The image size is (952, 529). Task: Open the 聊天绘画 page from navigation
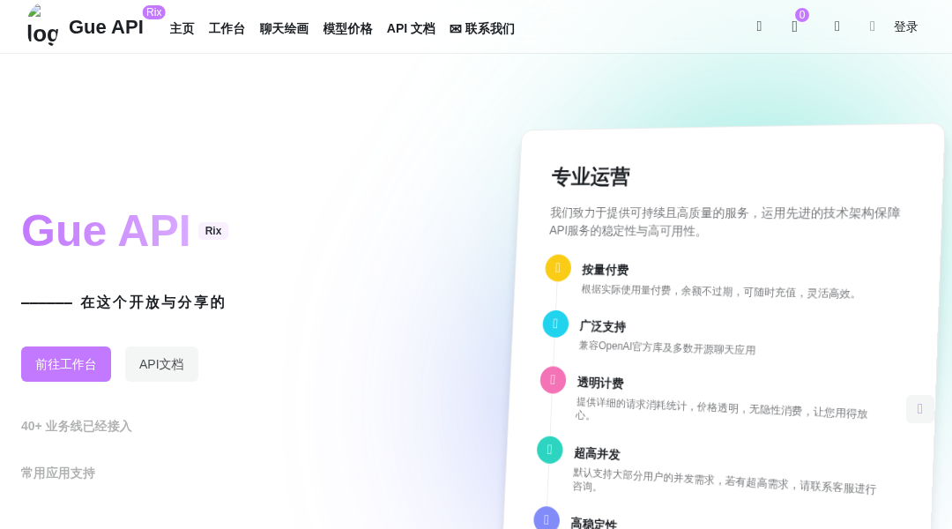[x=284, y=28]
